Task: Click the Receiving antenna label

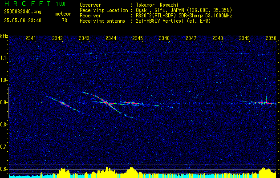Action: click(102, 21)
